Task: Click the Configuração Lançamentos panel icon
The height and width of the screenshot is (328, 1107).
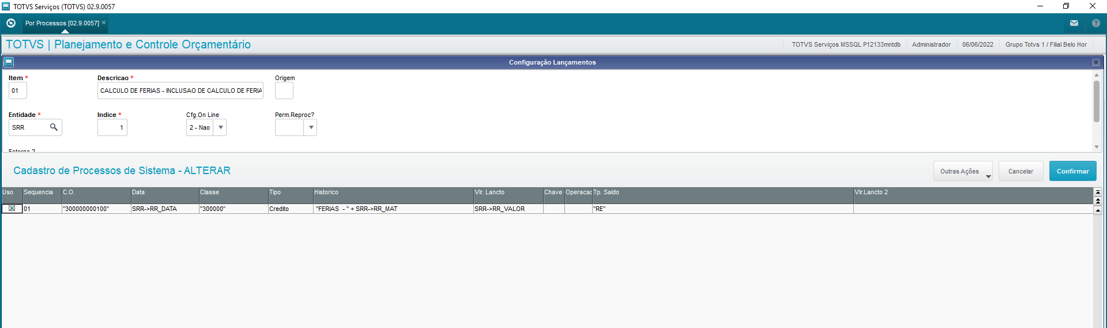Action: [x=9, y=62]
